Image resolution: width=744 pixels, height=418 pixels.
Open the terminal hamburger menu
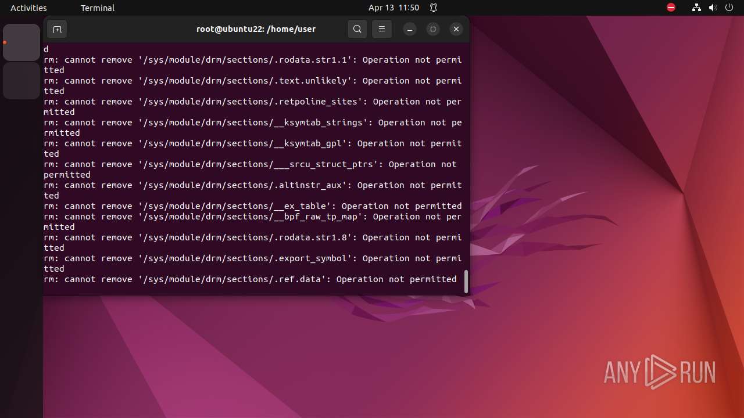[x=382, y=29]
